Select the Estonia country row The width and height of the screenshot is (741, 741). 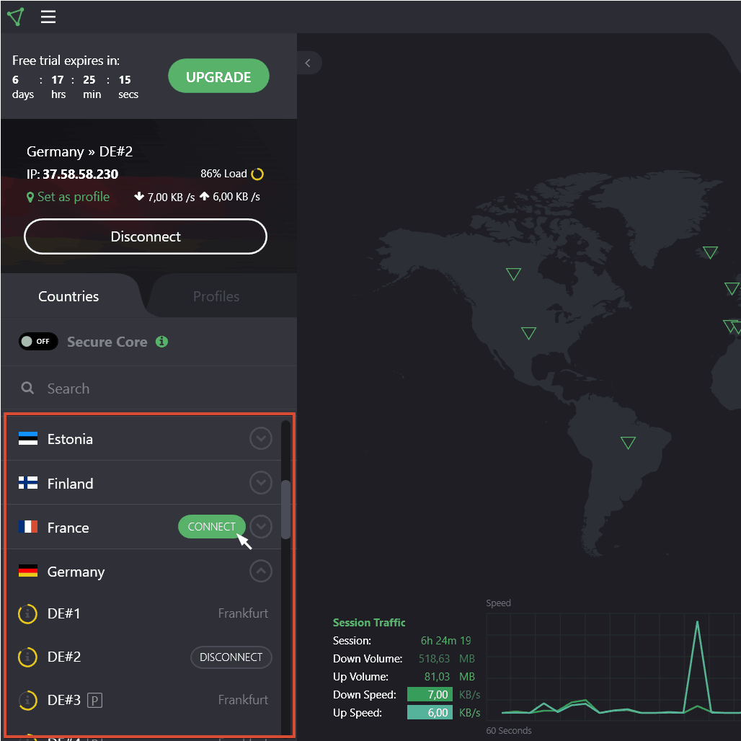tap(143, 438)
